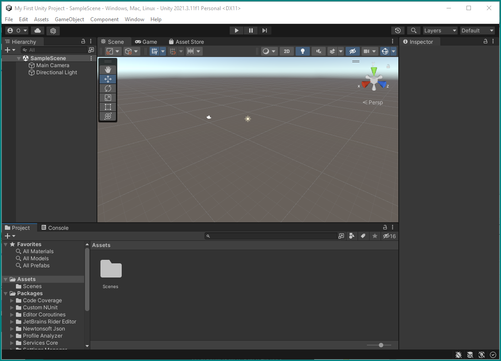Click the debug mode bug icon in status bar
501x361 pixels.
(459, 355)
